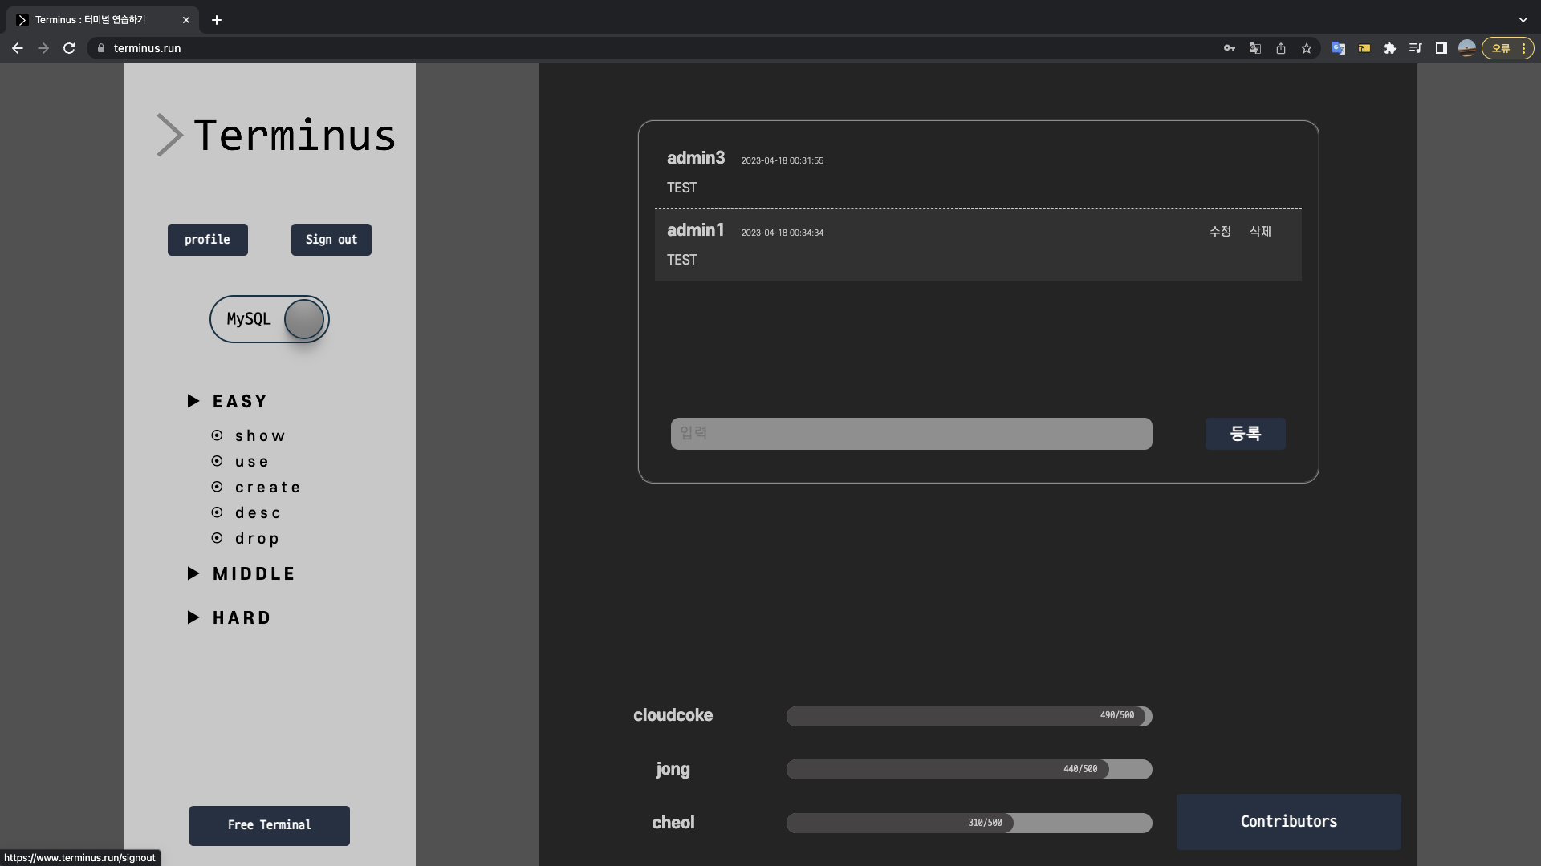The image size is (1541, 866).
Task: Open the browser side panel icon
Action: [1441, 48]
